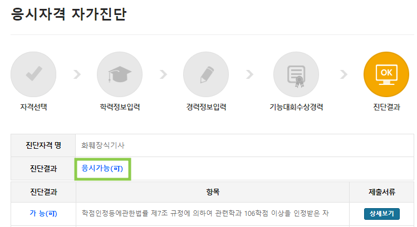Click the pencil 경력정보입력 step icon
The height and width of the screenshot is (227, 417).
pos(206,74)
